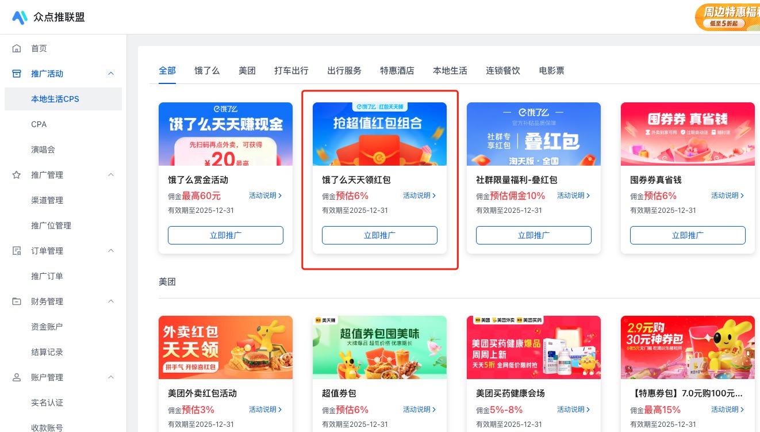
Task: Collapse the 财务管理 section chevron
Action: coord(111,301)
